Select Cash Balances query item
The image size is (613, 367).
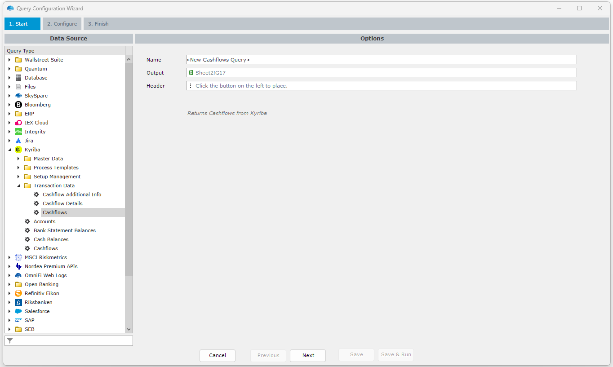click(51, 239)
